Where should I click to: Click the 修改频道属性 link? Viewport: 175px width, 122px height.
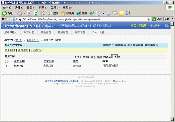[x=136, y=45]
